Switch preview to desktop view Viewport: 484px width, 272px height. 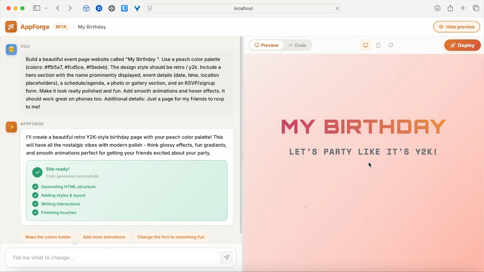click(365, 45)
